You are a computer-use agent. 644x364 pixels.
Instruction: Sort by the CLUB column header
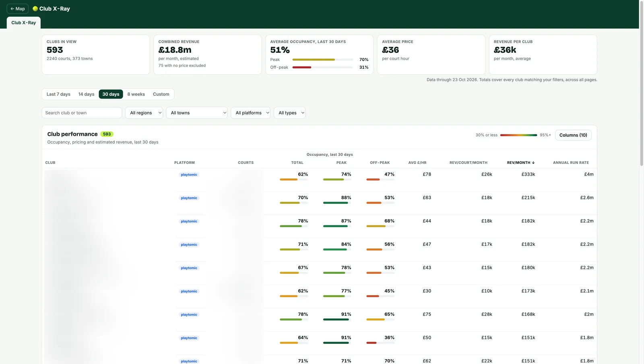point(50,163)
